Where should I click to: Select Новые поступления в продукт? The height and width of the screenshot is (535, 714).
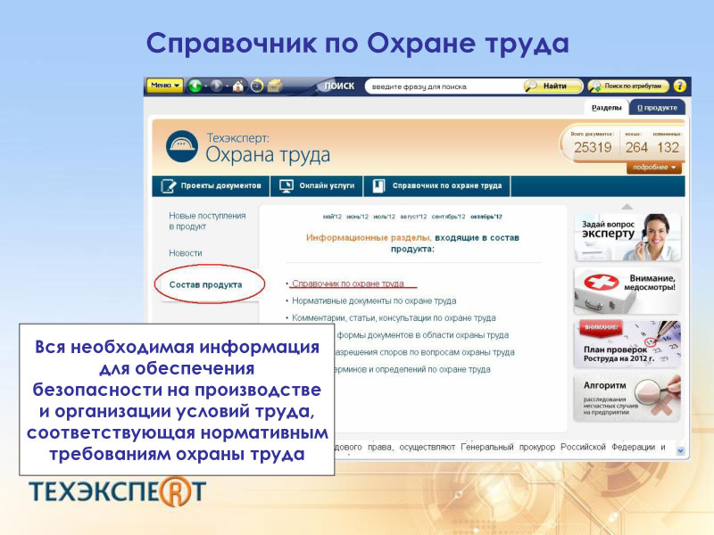pos(207,221)
